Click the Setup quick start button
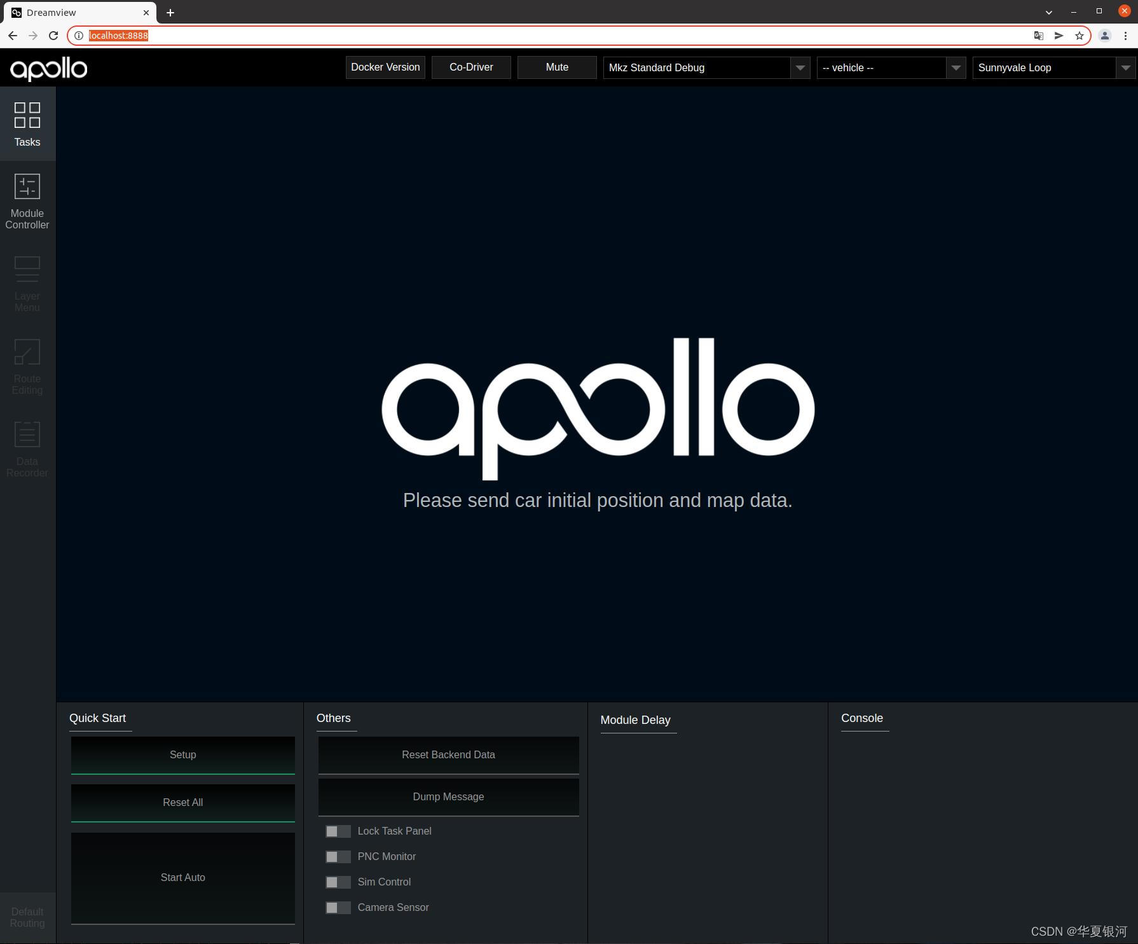 click(183, 755)
